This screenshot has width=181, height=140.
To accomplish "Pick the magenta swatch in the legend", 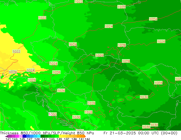I will 17,136.
